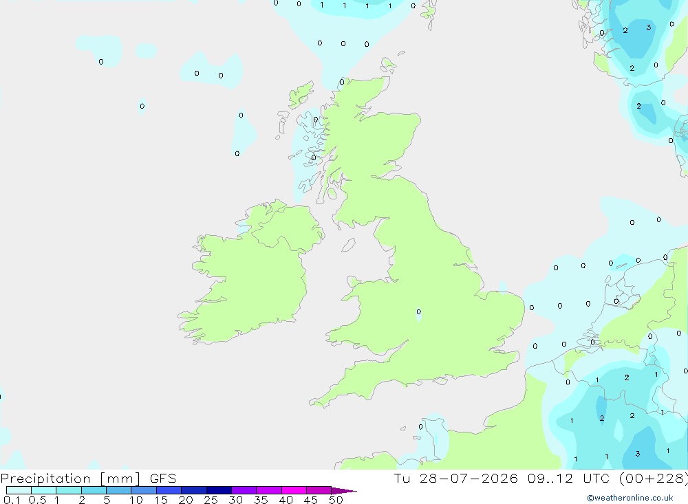Click the '20' legend scale label
The height and width of the screenshot is (504, 688).
pyautogui.click(x=186, y=500)
